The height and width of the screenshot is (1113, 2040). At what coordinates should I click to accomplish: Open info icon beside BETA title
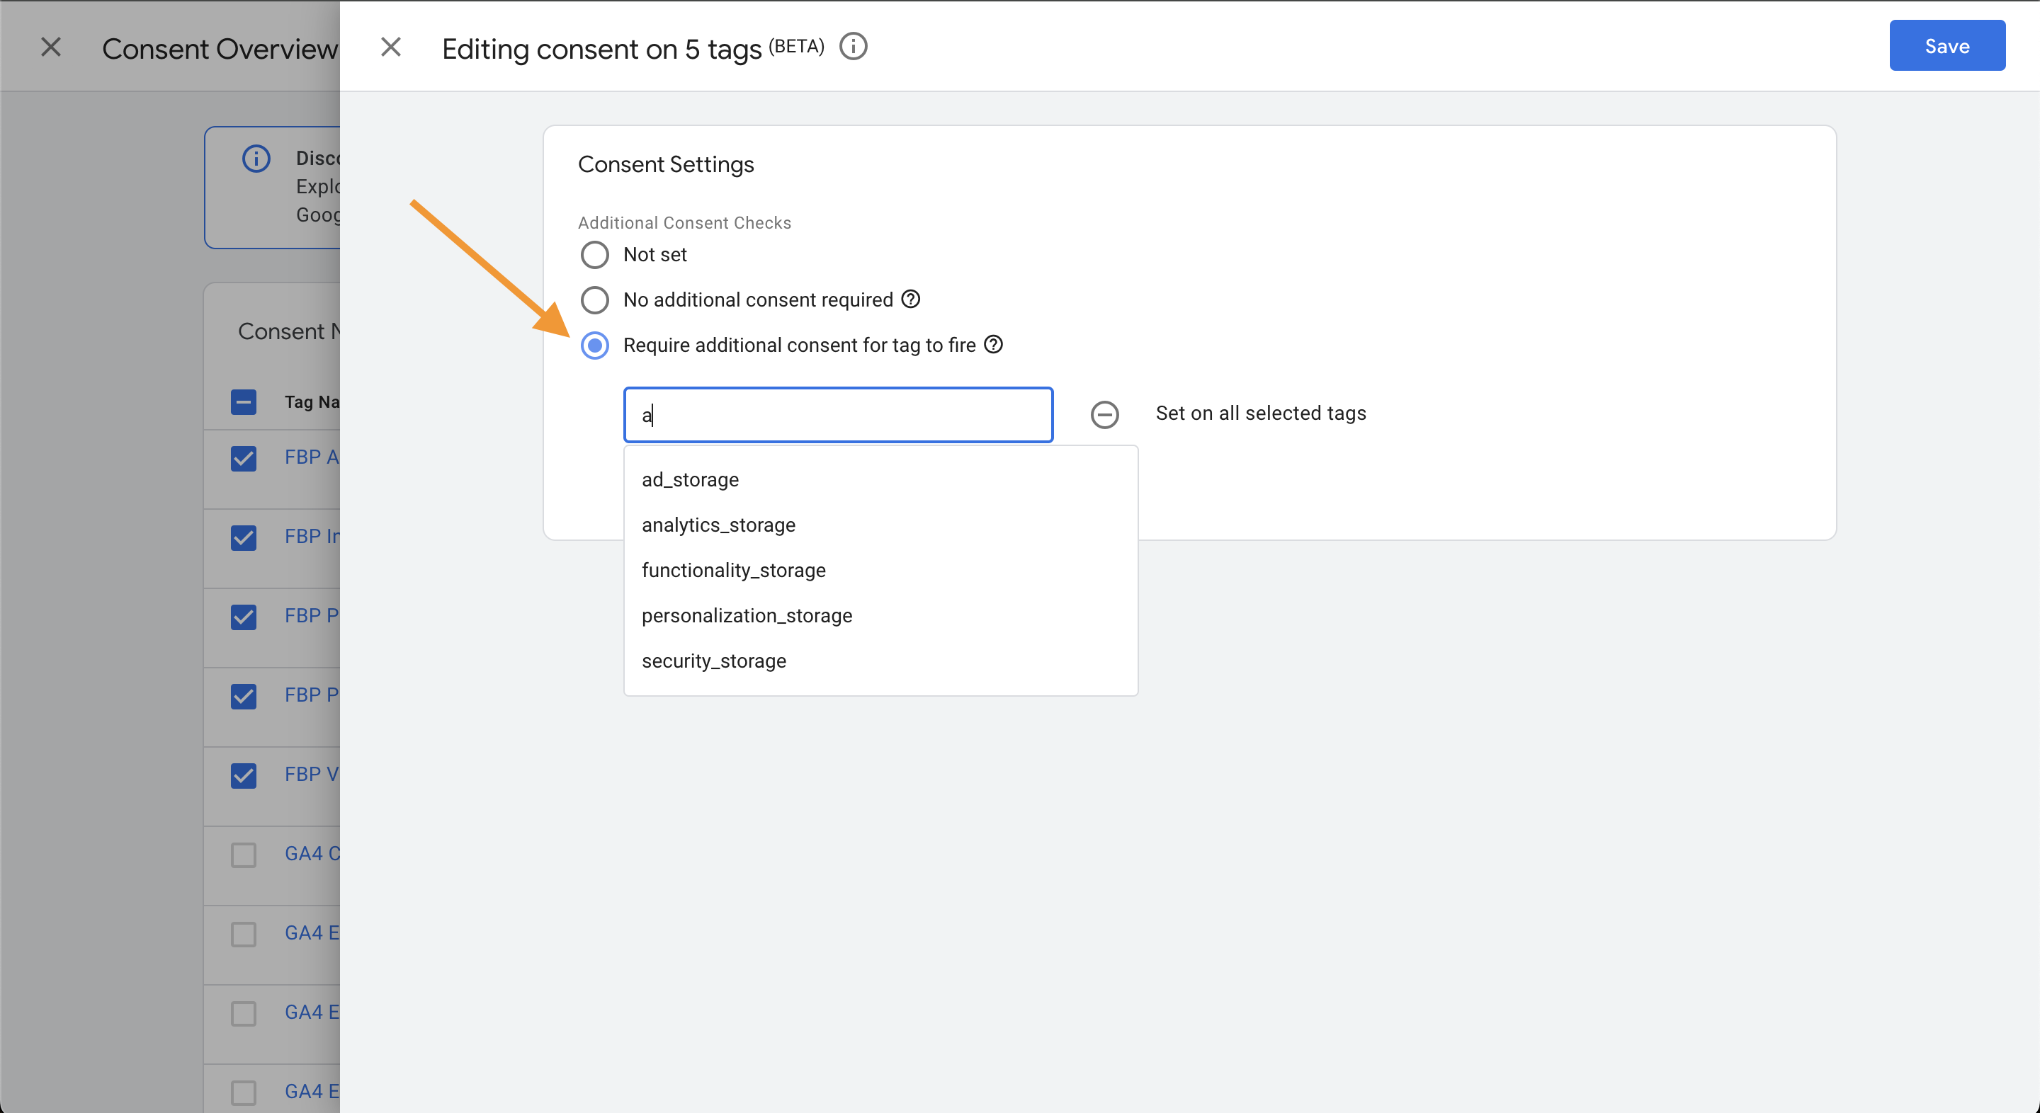[x=853, y=47]
